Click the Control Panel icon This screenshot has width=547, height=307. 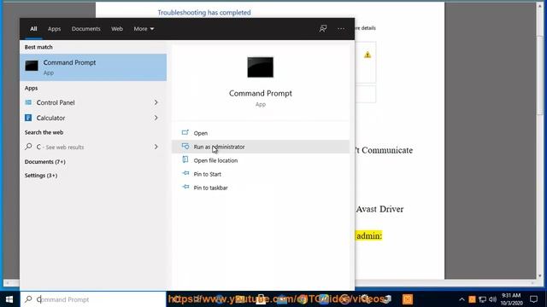[x=28, y=102]
